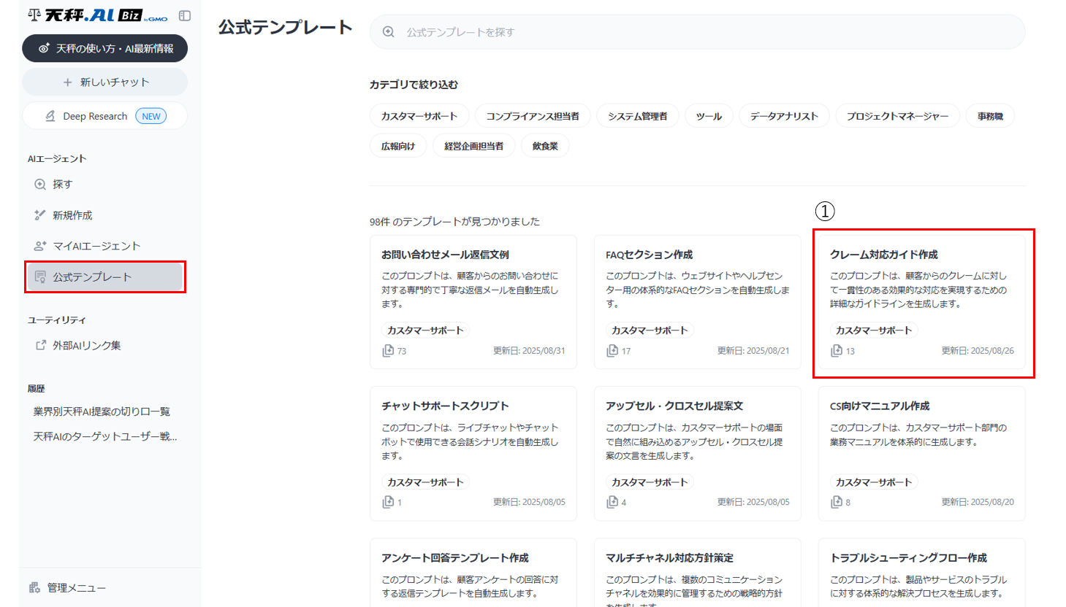The image size is (1066, 607).
Task: Click the copy icon on チャットサポートスクリプト card
Action: [388, 502]
